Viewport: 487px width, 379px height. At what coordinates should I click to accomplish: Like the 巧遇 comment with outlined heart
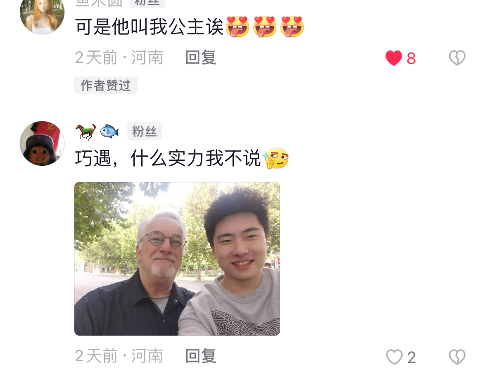[x=394, y=357]
